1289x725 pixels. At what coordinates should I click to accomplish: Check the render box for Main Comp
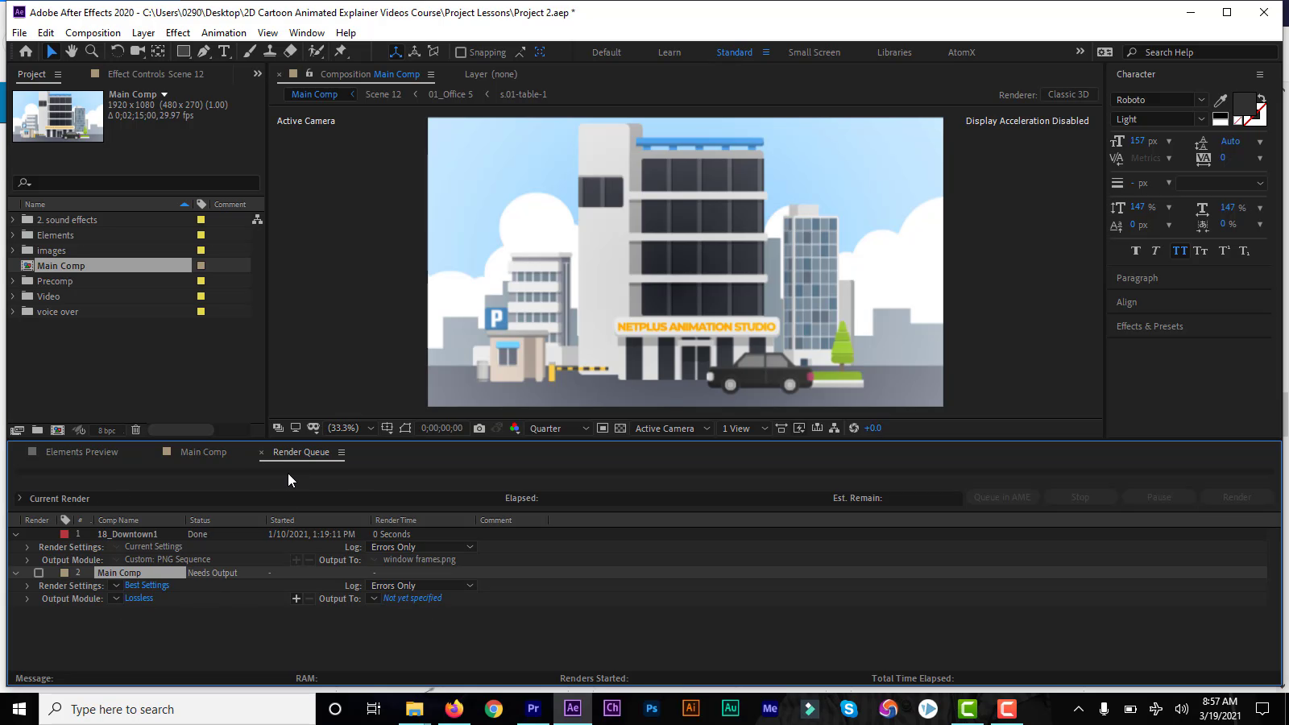click(39, 573)
